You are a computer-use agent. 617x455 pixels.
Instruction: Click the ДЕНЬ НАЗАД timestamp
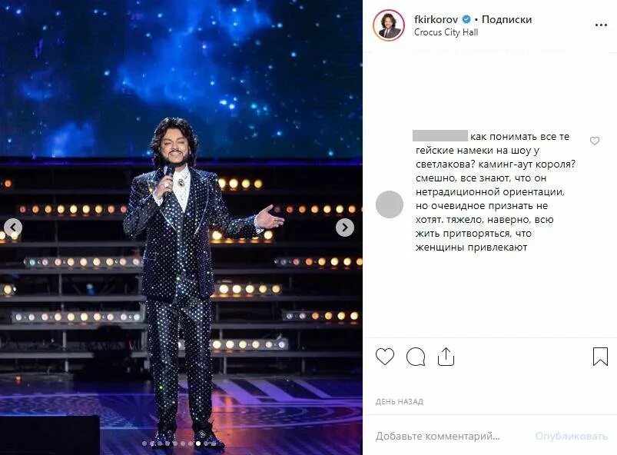400,401
